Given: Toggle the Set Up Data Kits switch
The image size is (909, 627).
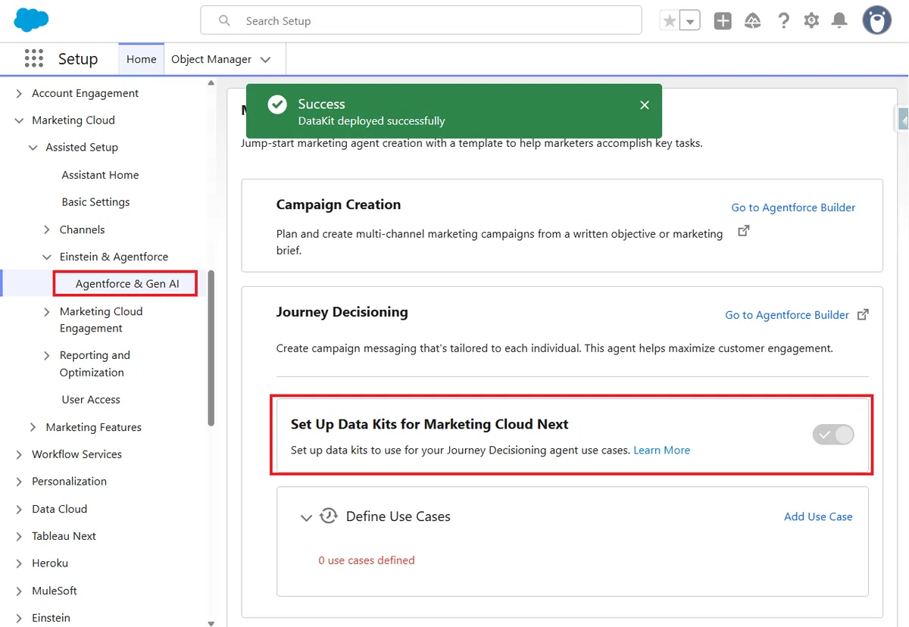Looking at the screenshot, I should click(833, 435).
